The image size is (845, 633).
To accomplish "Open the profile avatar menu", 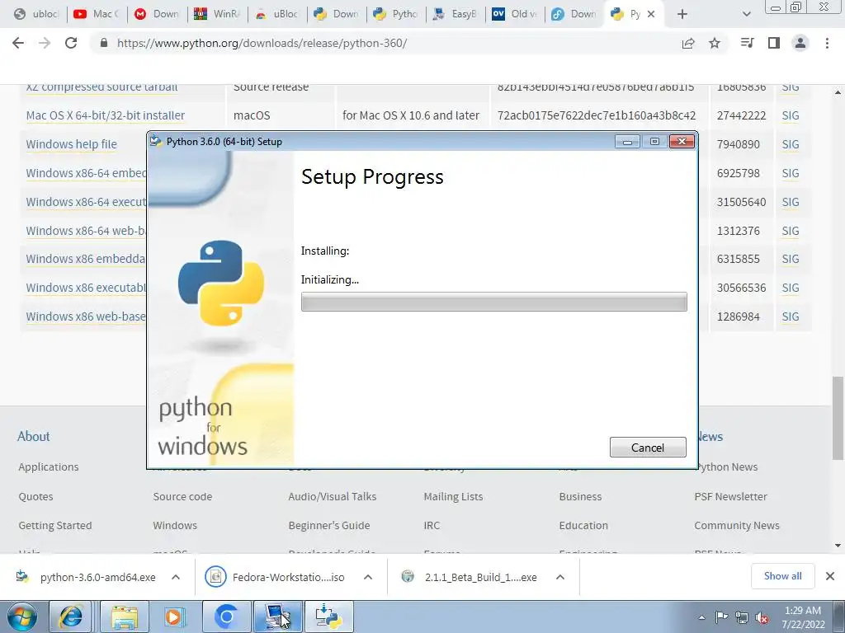I will (800, 43).
